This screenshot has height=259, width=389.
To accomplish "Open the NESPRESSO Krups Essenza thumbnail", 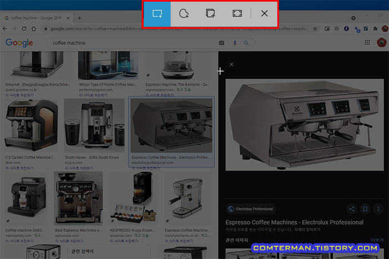I will [134, 199].
